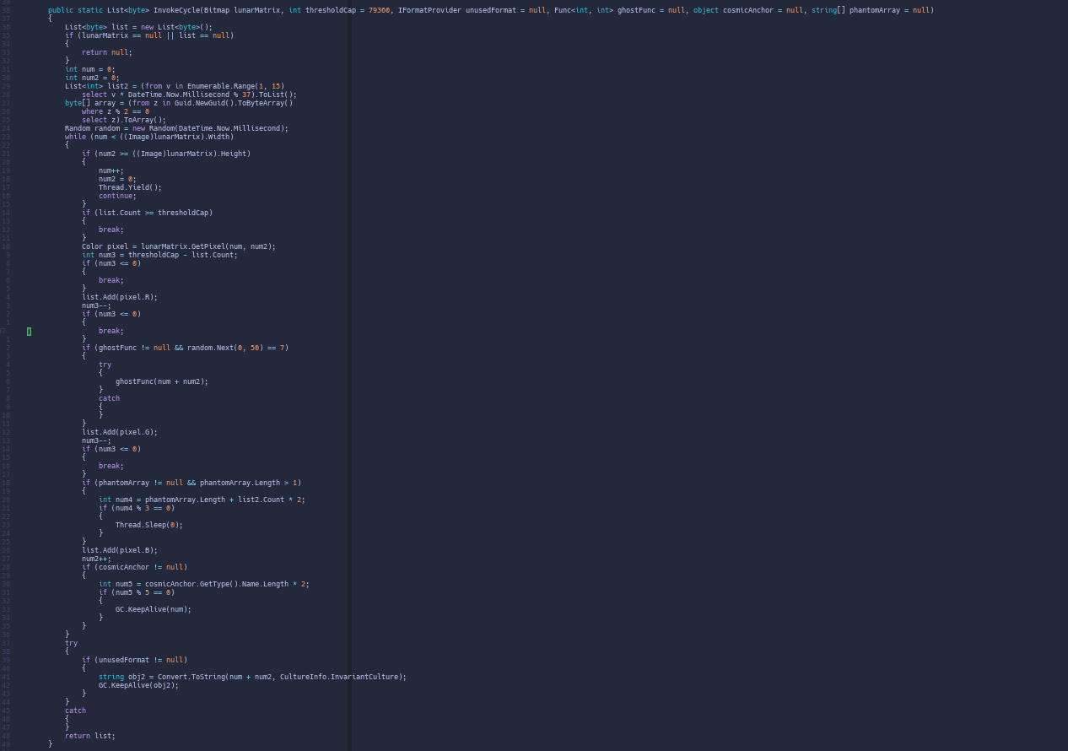Image resolution: width=1068 pixels, height=751 pixels.
Task: Click the 'continue;' keyword
Action: (117, 196)
